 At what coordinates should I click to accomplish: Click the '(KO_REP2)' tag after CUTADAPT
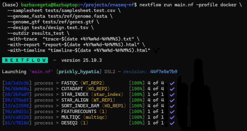[98, 89]
